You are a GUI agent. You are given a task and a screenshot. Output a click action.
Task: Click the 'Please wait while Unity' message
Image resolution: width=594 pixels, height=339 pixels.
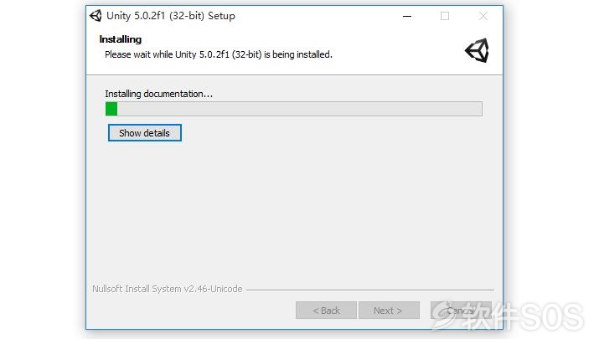pyautogui.click(x=219, y=54)
